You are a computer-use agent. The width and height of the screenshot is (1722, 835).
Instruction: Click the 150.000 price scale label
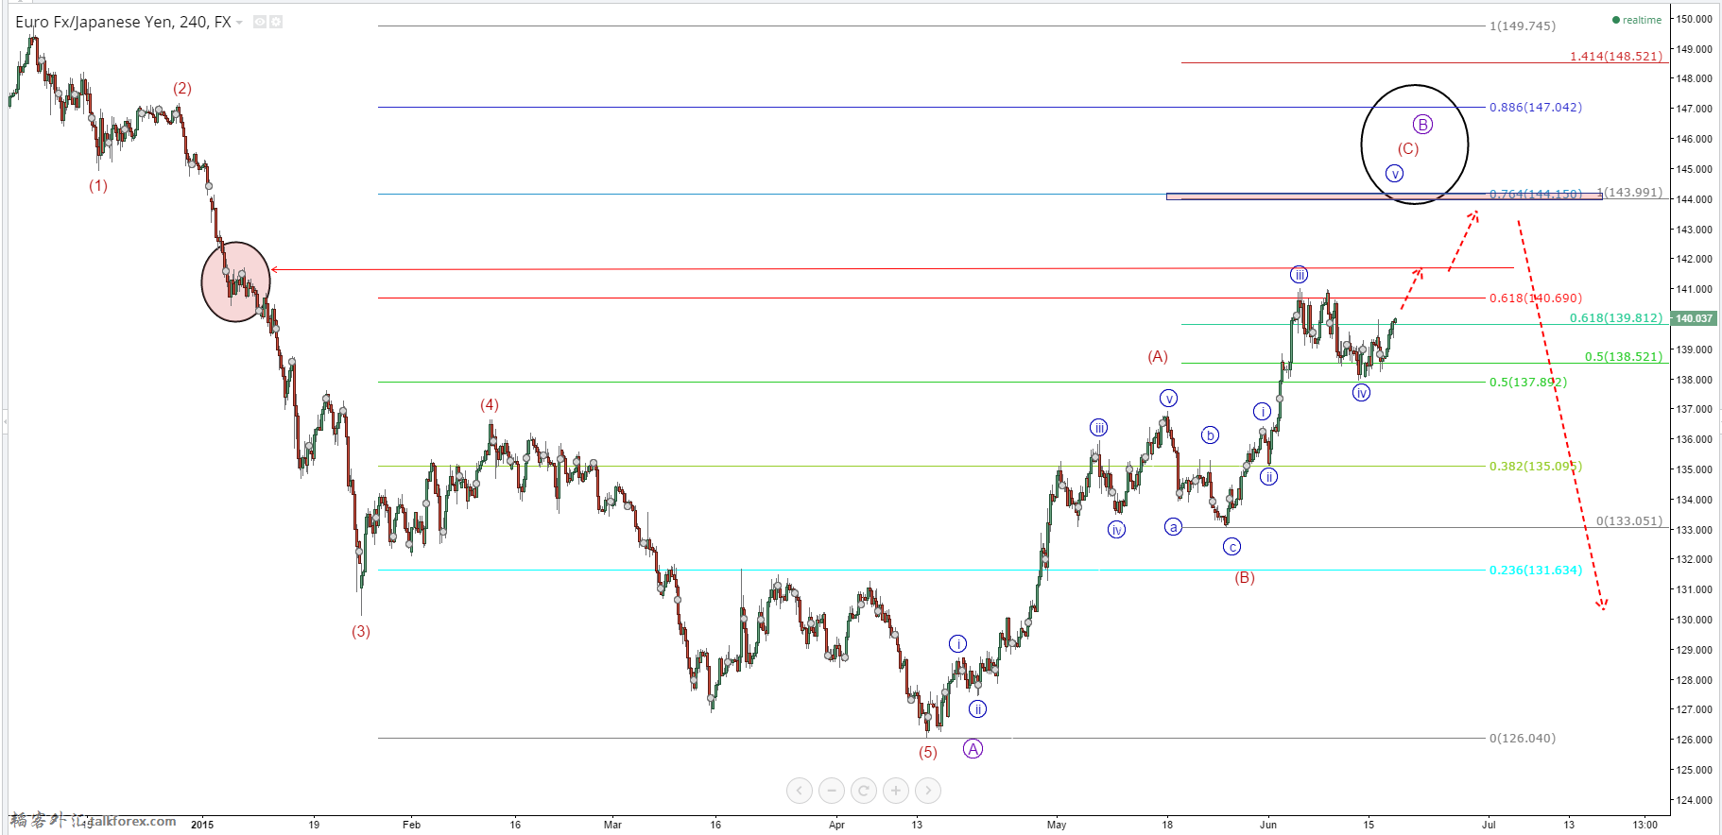tap(1695, 19)
